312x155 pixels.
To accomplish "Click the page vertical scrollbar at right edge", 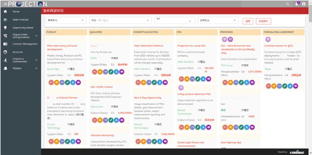I will [310, 14].
